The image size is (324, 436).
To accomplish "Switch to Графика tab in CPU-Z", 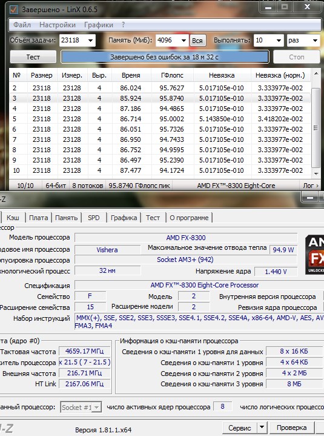I will tap(124, 218).
